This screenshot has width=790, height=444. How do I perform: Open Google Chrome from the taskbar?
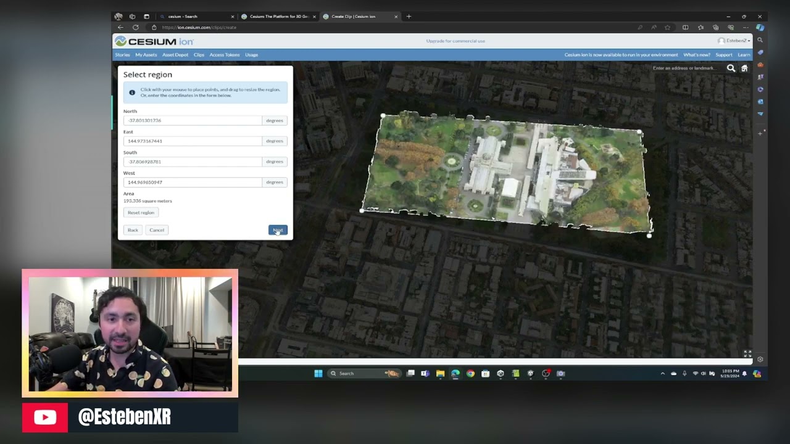[470, 373]
